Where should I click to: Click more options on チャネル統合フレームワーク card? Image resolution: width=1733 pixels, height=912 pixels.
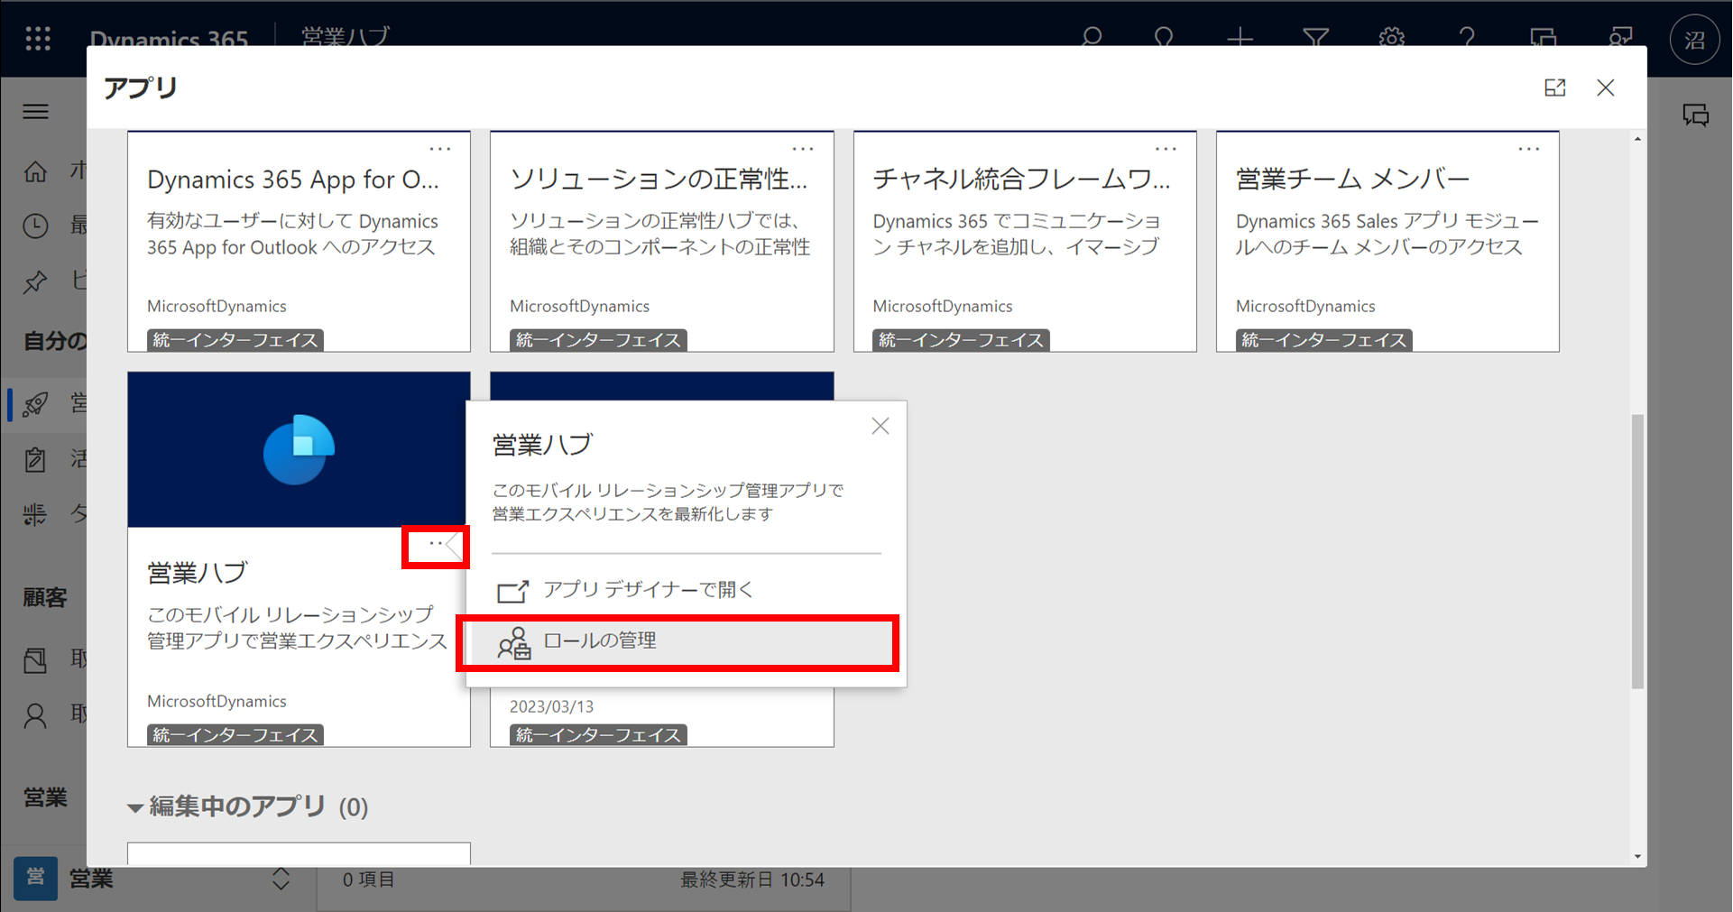pyautogui.click(x=1166, y=149)
